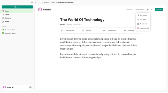Open Horacio Profile from the menu
This screenshot has width=168, height=93.
(143, 28)
